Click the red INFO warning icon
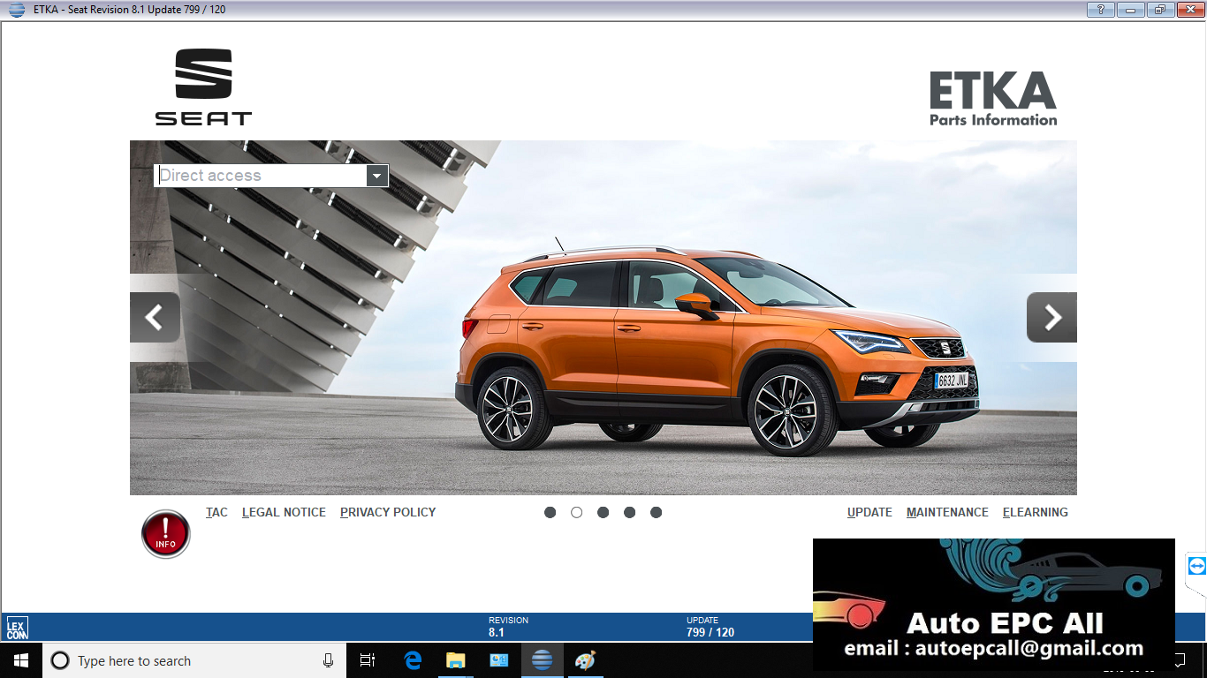This screenshot has width=1207, height=678. coord(165,533)
